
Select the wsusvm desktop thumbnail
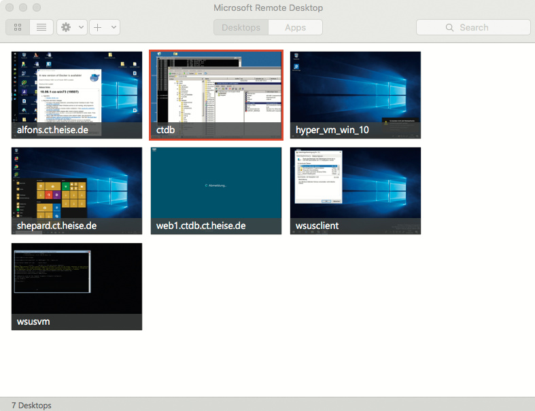(77, 286)
